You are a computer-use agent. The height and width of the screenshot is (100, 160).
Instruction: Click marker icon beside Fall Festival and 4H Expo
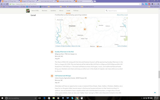pyautogui.click(x=52, y=76)
